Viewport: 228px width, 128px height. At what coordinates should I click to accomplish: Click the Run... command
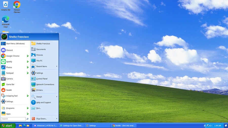tap(38, 108)
